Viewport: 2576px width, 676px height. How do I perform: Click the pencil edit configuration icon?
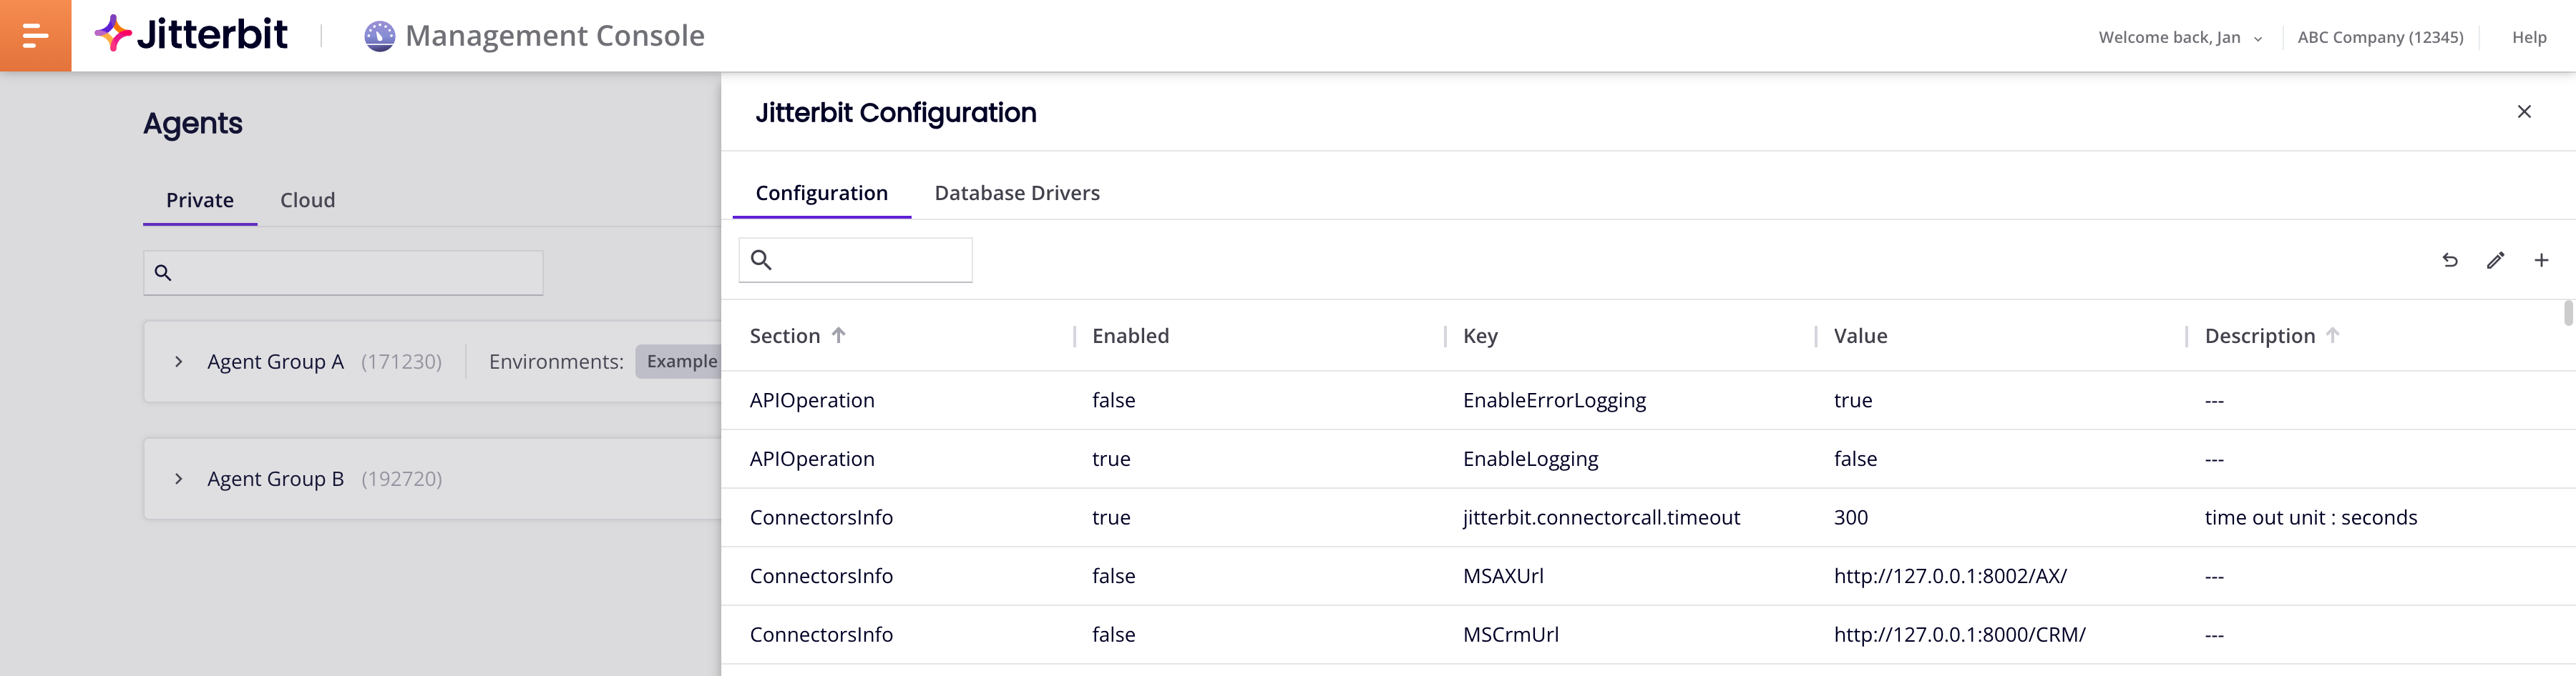(2496, 261)
